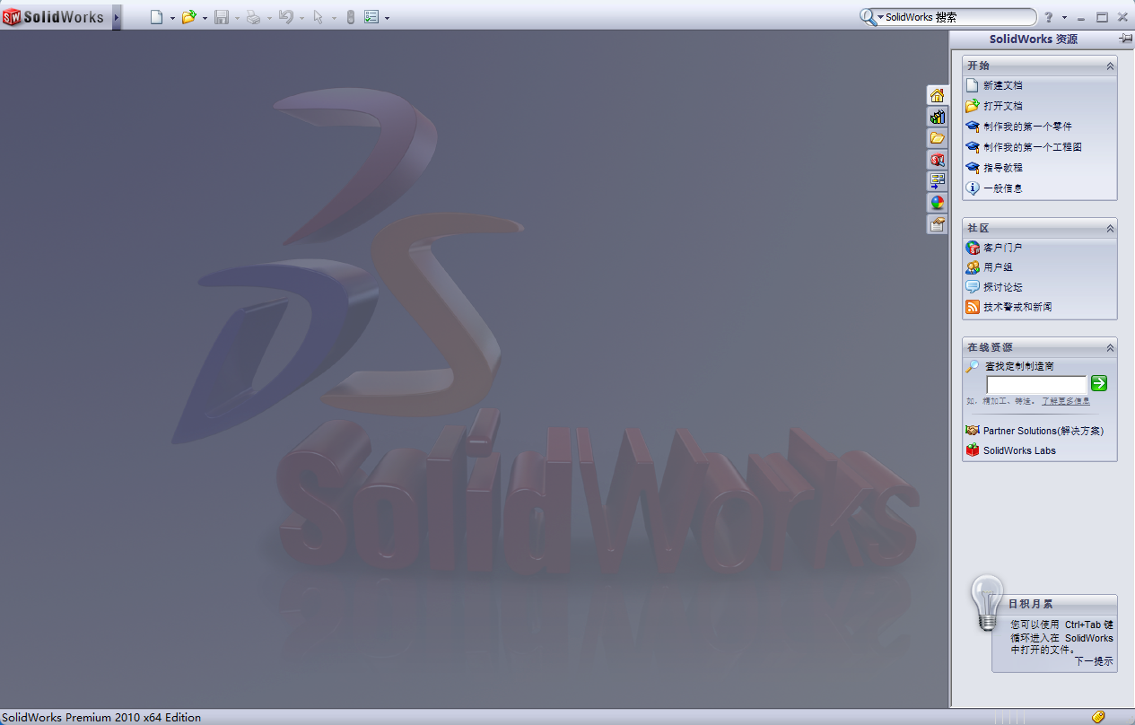Click the Open file toolbar icon
1135x725 pixels.
(191, 16)
